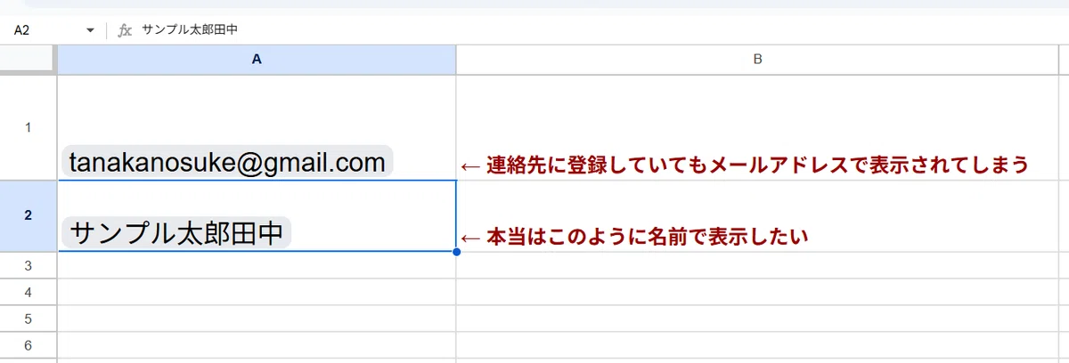Select row 6 header

[x=29, y=345]
